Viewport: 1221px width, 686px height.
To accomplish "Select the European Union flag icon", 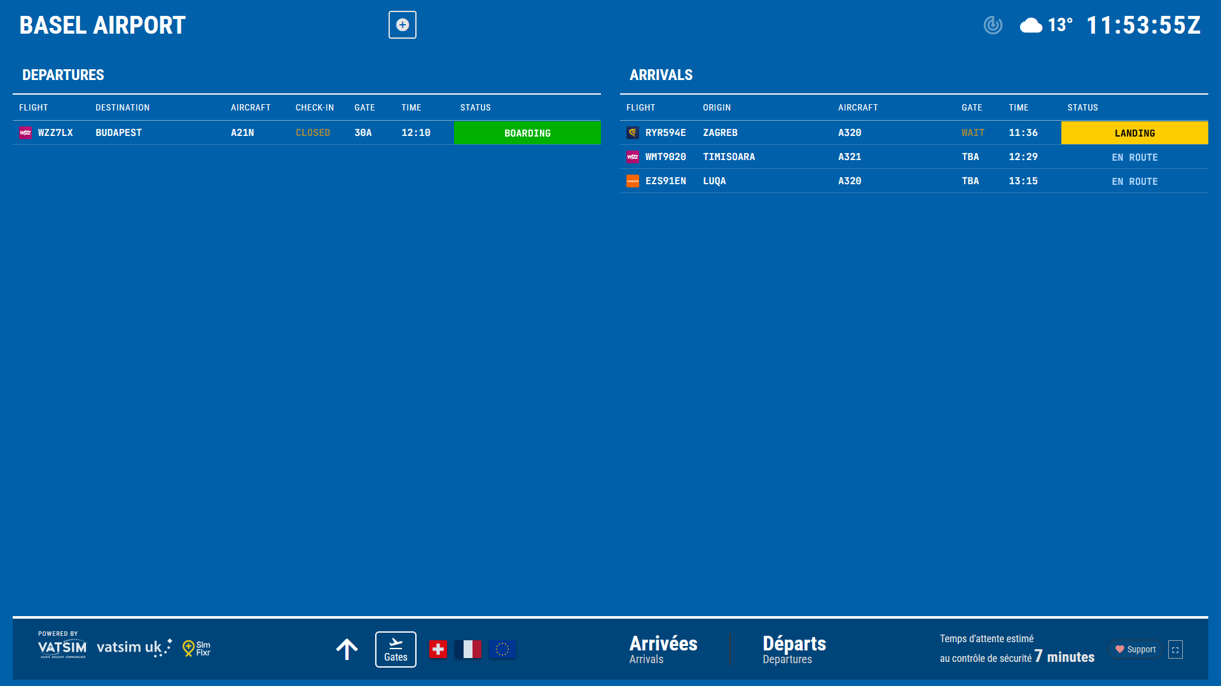I will tap(502, 649).
